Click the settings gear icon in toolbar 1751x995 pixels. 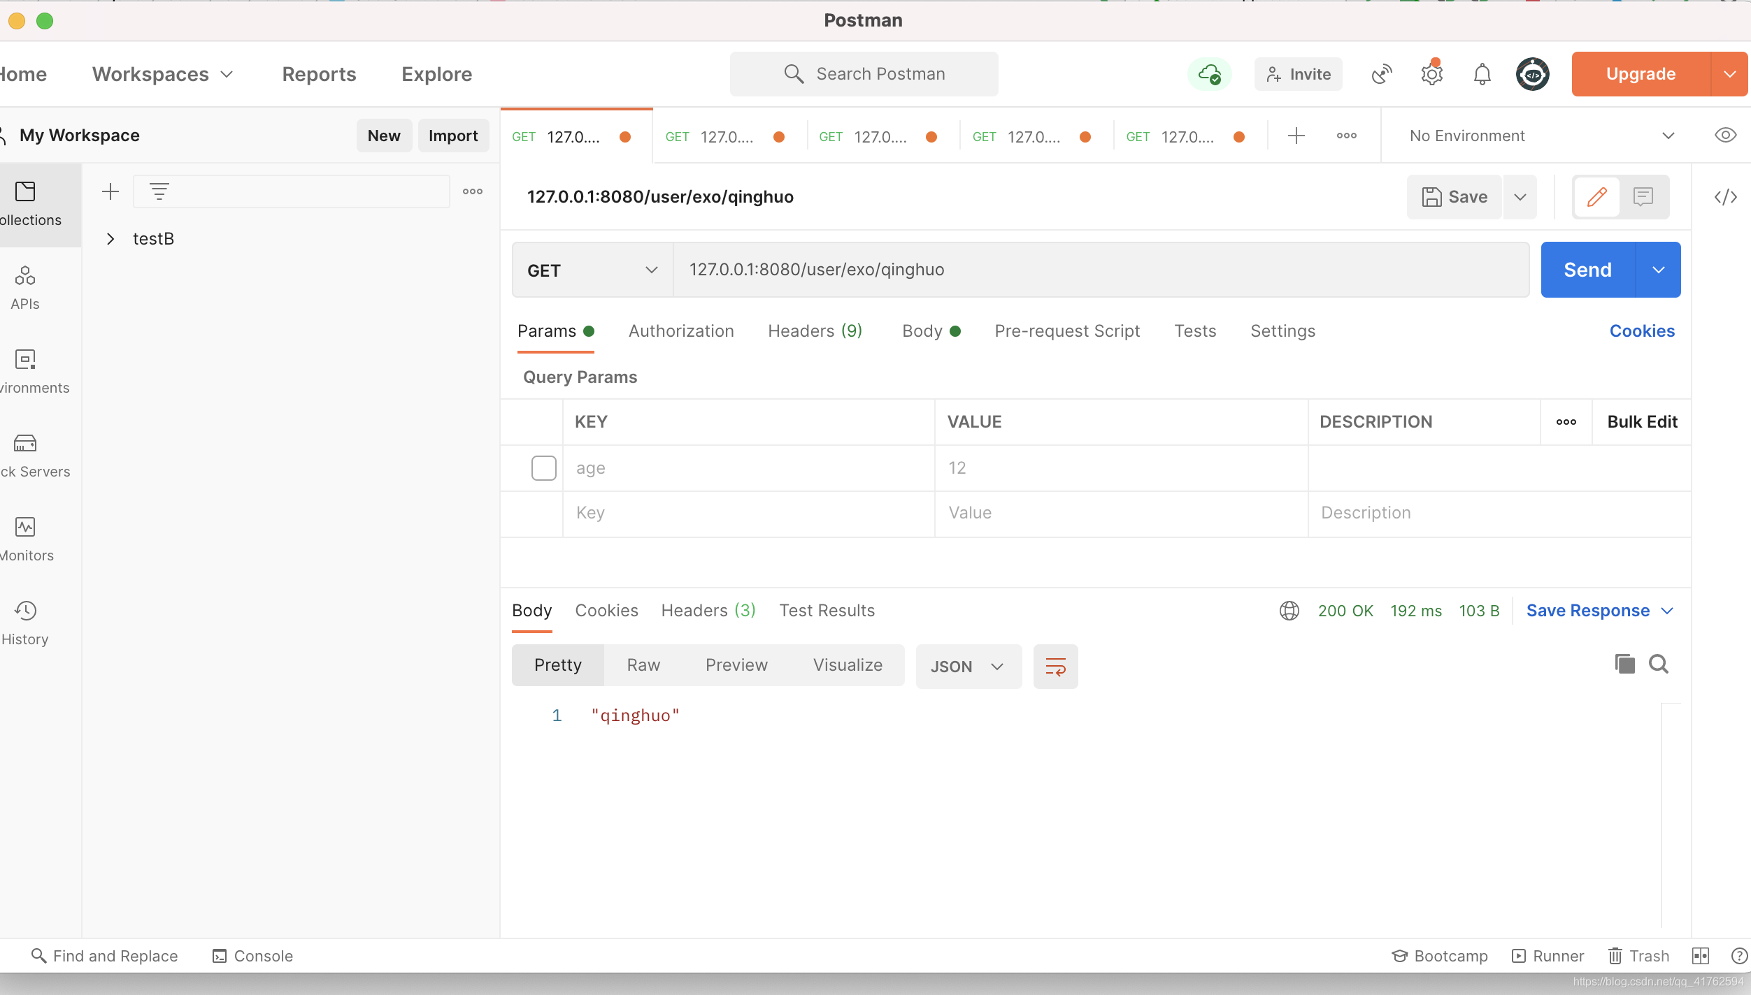click(1432, 73)
